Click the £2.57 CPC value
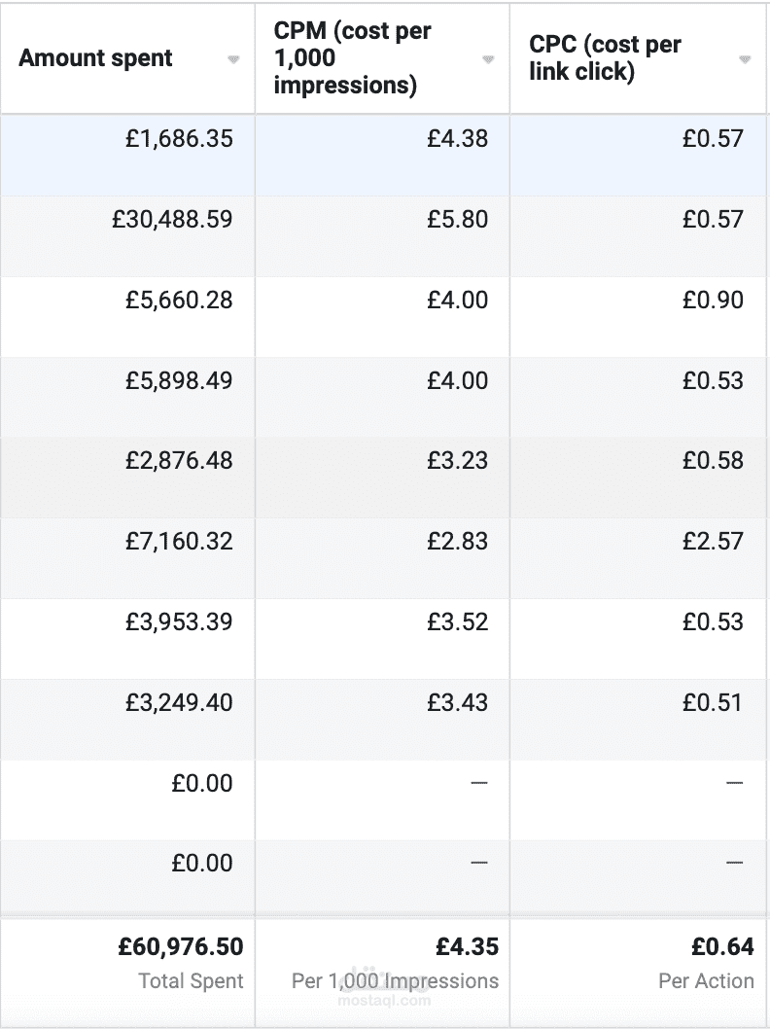The height and width of the screenshot is (1029, 770). point(713,542)
